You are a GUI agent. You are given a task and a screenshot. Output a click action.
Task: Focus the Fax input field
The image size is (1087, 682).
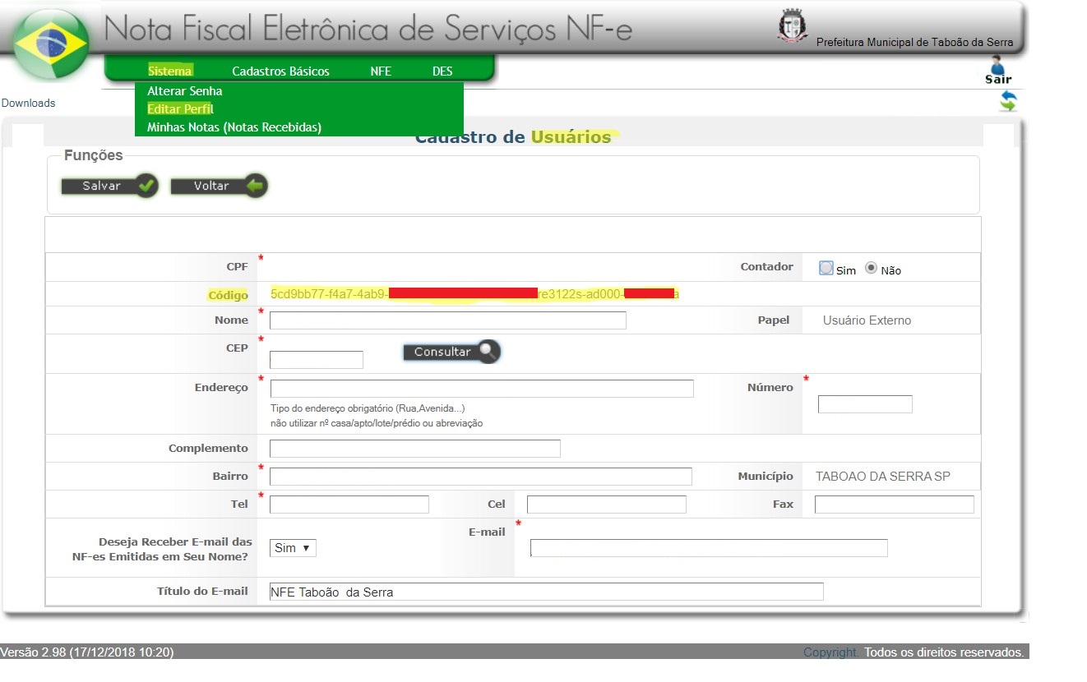895,505
